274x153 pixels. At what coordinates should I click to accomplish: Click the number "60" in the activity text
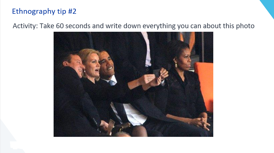(x=60, y=26)
